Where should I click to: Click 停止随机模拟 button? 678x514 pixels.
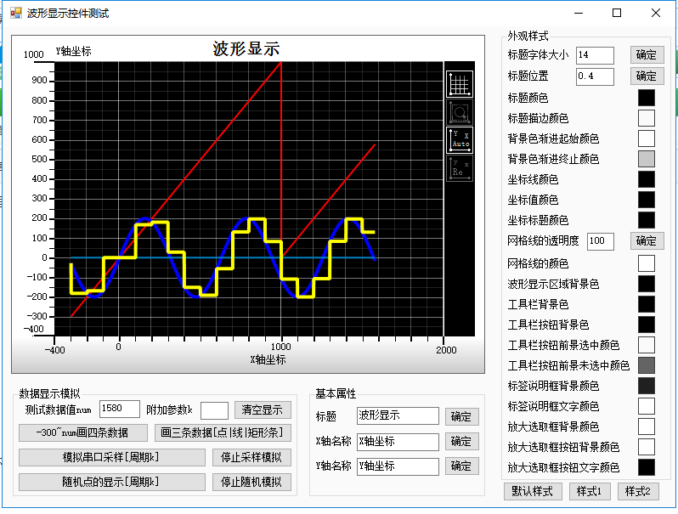tap(251, 482)
